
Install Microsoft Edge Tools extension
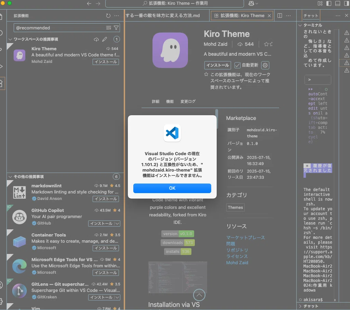click(106, 273)
